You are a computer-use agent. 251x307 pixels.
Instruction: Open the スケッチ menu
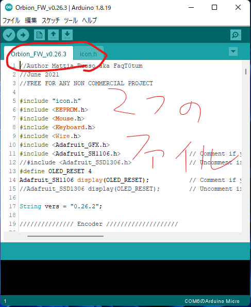click(x=51, y=20)
